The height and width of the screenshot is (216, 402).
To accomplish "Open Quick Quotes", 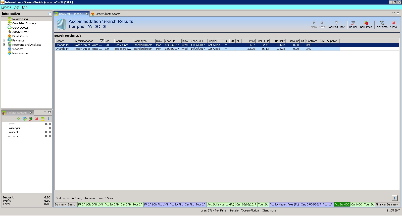I will point(20,28).
